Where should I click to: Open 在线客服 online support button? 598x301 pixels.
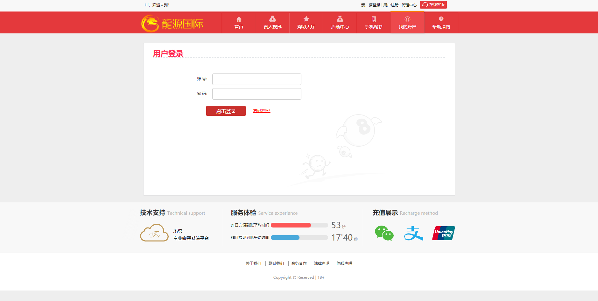[433, 5]
